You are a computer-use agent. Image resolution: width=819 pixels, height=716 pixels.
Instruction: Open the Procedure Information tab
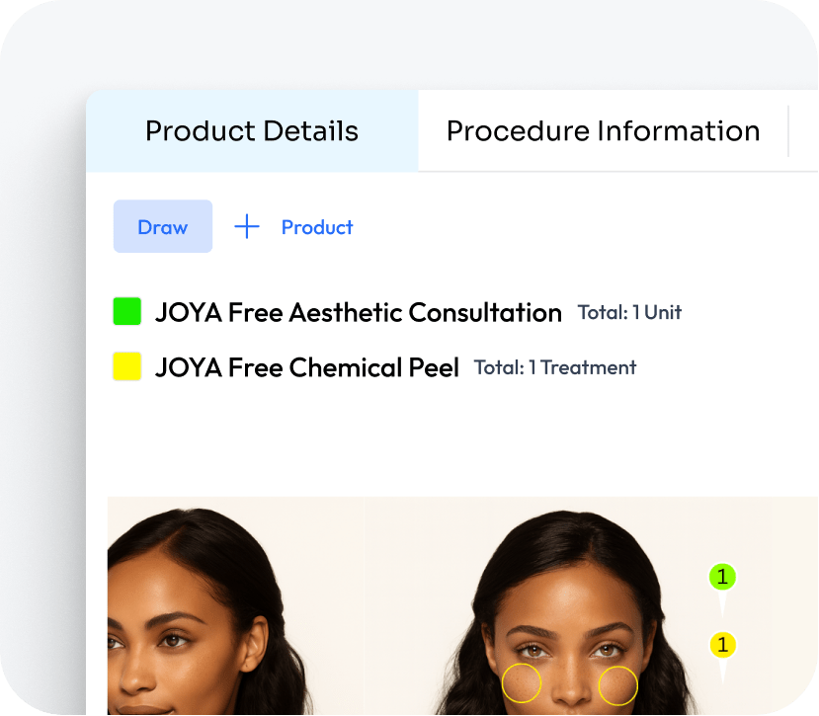click(x=603, y=131)
